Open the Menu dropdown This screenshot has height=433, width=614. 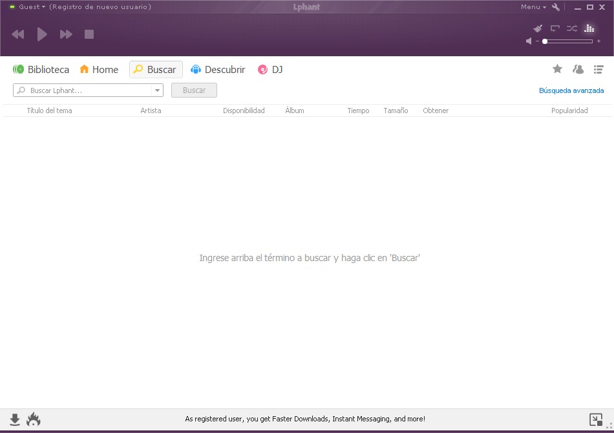(533, 6)
